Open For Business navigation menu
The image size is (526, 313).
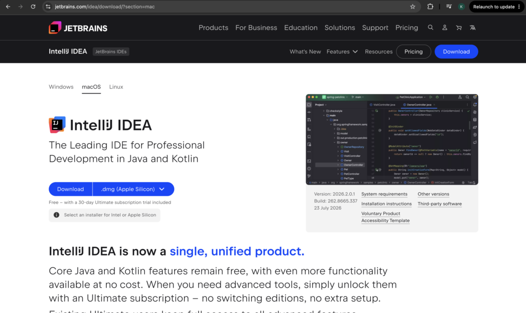point(256,28)
